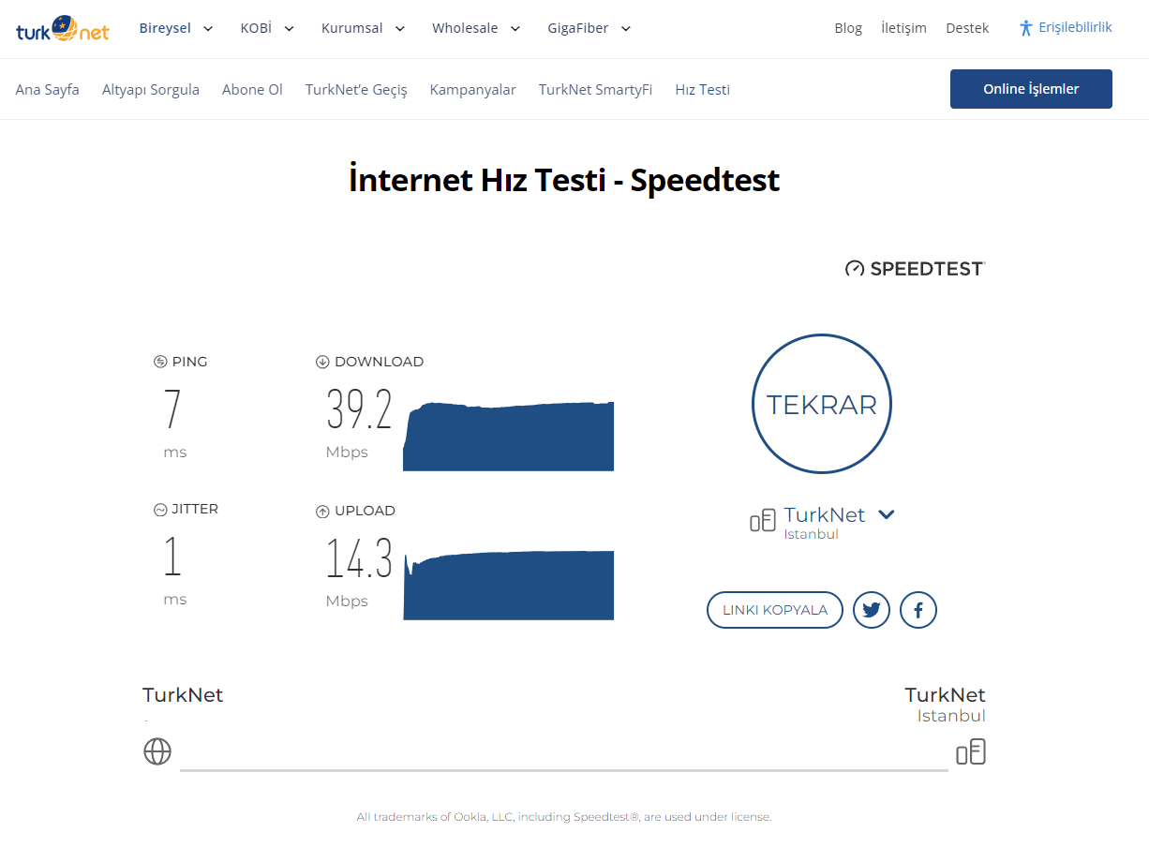The width and height of the screenshot is (1149, 847).
Task: Click the ping icon
Action: (160, 362)
